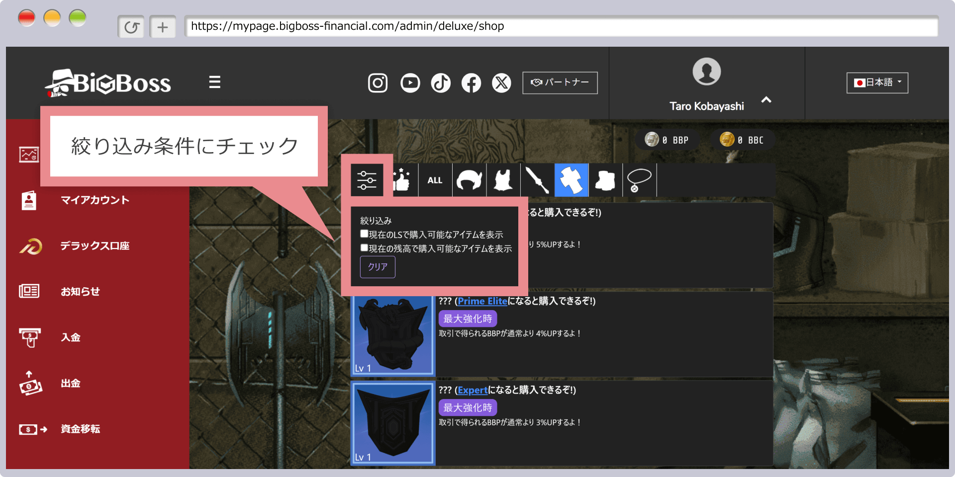Toggle the hamburger sidebar menu
The image size is (955, 477).
click(214, 82)
